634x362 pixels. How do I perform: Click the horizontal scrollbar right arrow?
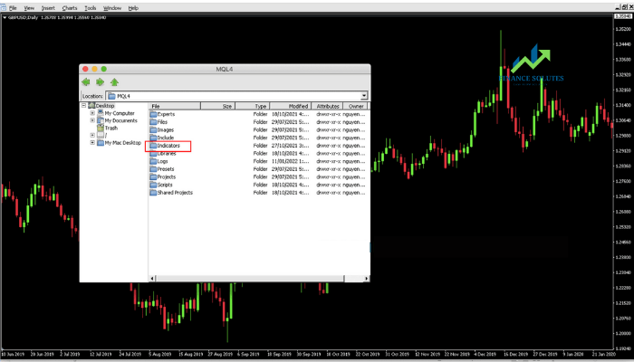(x=366, y=279)
